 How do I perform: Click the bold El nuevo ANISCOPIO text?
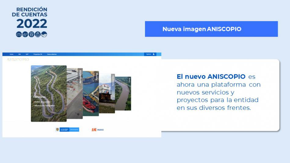click(211, 76)
